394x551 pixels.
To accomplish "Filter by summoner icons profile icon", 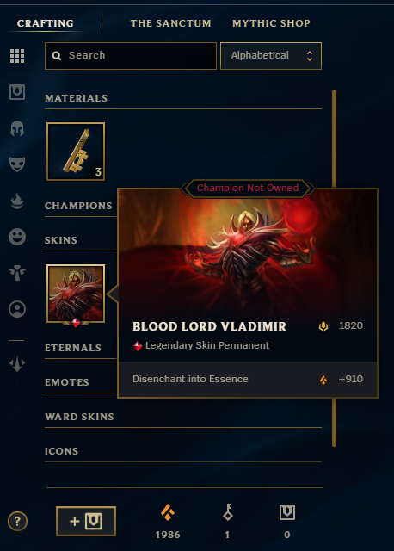I will point(17,309).
